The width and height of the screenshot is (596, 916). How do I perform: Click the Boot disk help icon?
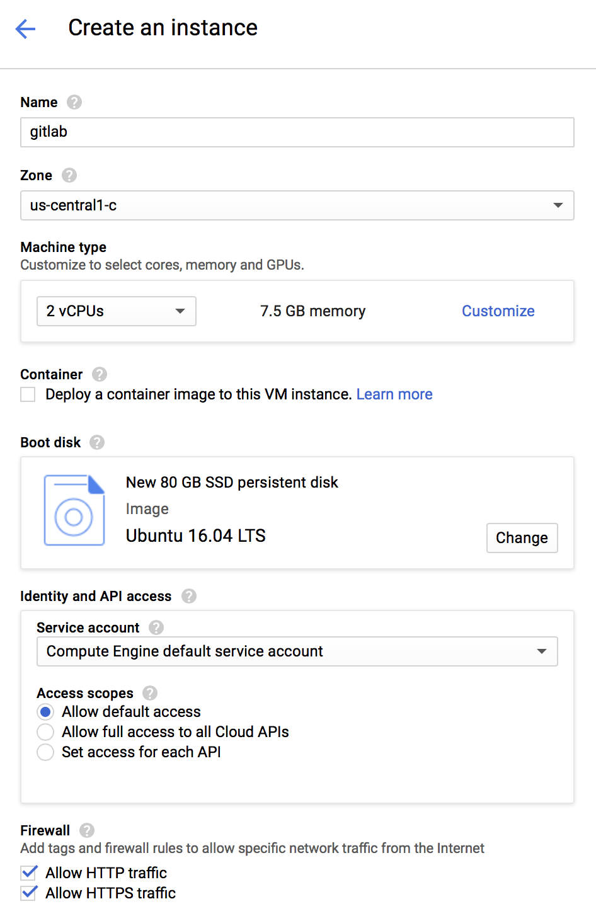tap(97, 442)
